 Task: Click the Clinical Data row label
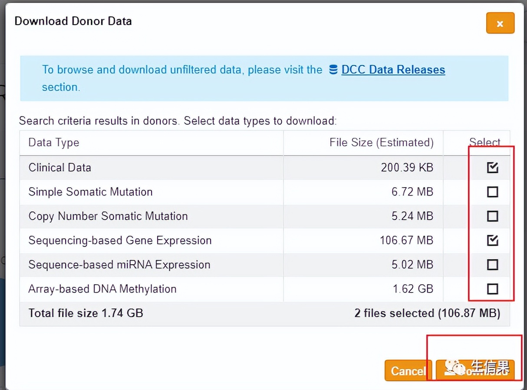60,168
